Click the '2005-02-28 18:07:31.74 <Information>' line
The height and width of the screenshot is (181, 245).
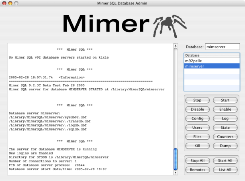(x=47, y=77)
